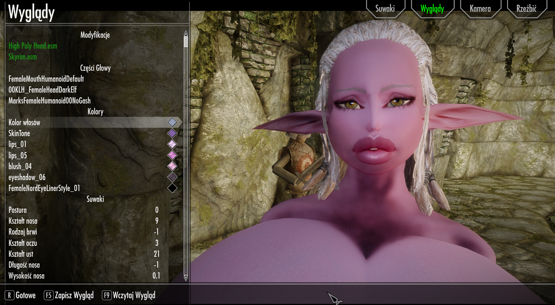
Task: Select the Rodzaj brwi row
Action: (93, 232)
